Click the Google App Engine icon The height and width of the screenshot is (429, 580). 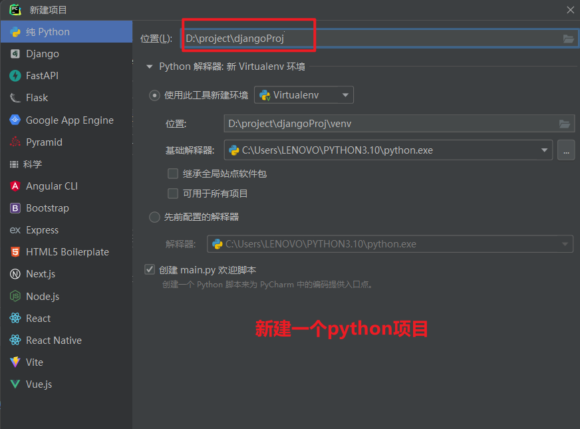pos(15,120)
